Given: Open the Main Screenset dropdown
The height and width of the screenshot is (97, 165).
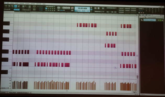Looking at the screenshot, I should click(x=50, y=7).
